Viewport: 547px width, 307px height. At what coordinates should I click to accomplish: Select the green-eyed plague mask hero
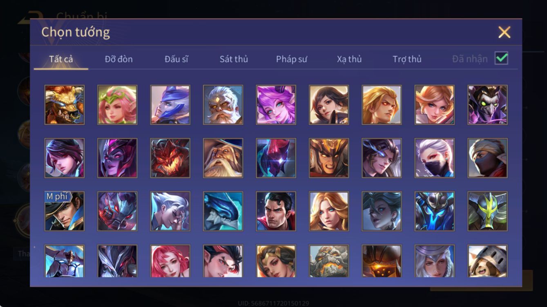pos(488,105)
